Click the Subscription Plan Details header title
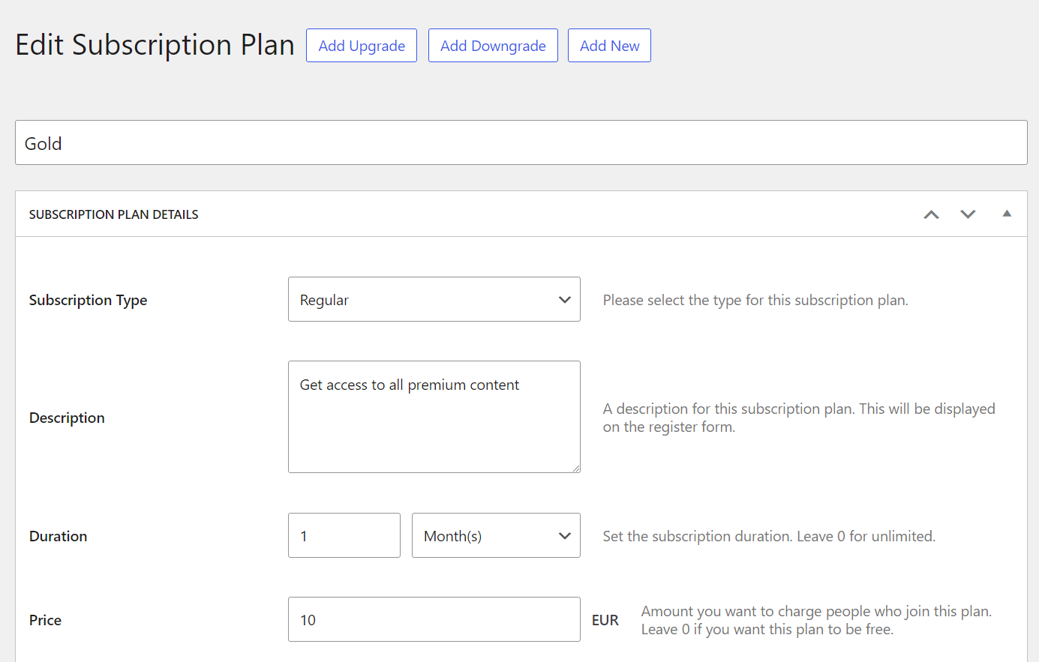The image size is (1039, 662). [x=113, y=215]
